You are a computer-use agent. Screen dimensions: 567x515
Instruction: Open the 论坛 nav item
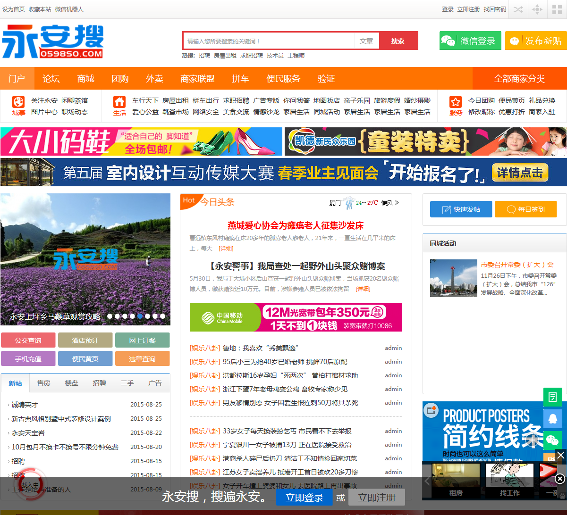(51, 78)
